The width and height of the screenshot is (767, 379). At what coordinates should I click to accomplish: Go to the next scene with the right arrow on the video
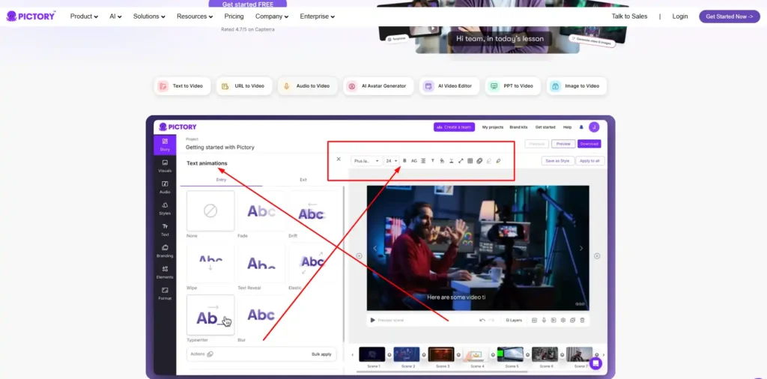(581, 249)
